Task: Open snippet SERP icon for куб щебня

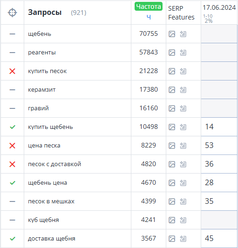Action: tap(183, 220)
